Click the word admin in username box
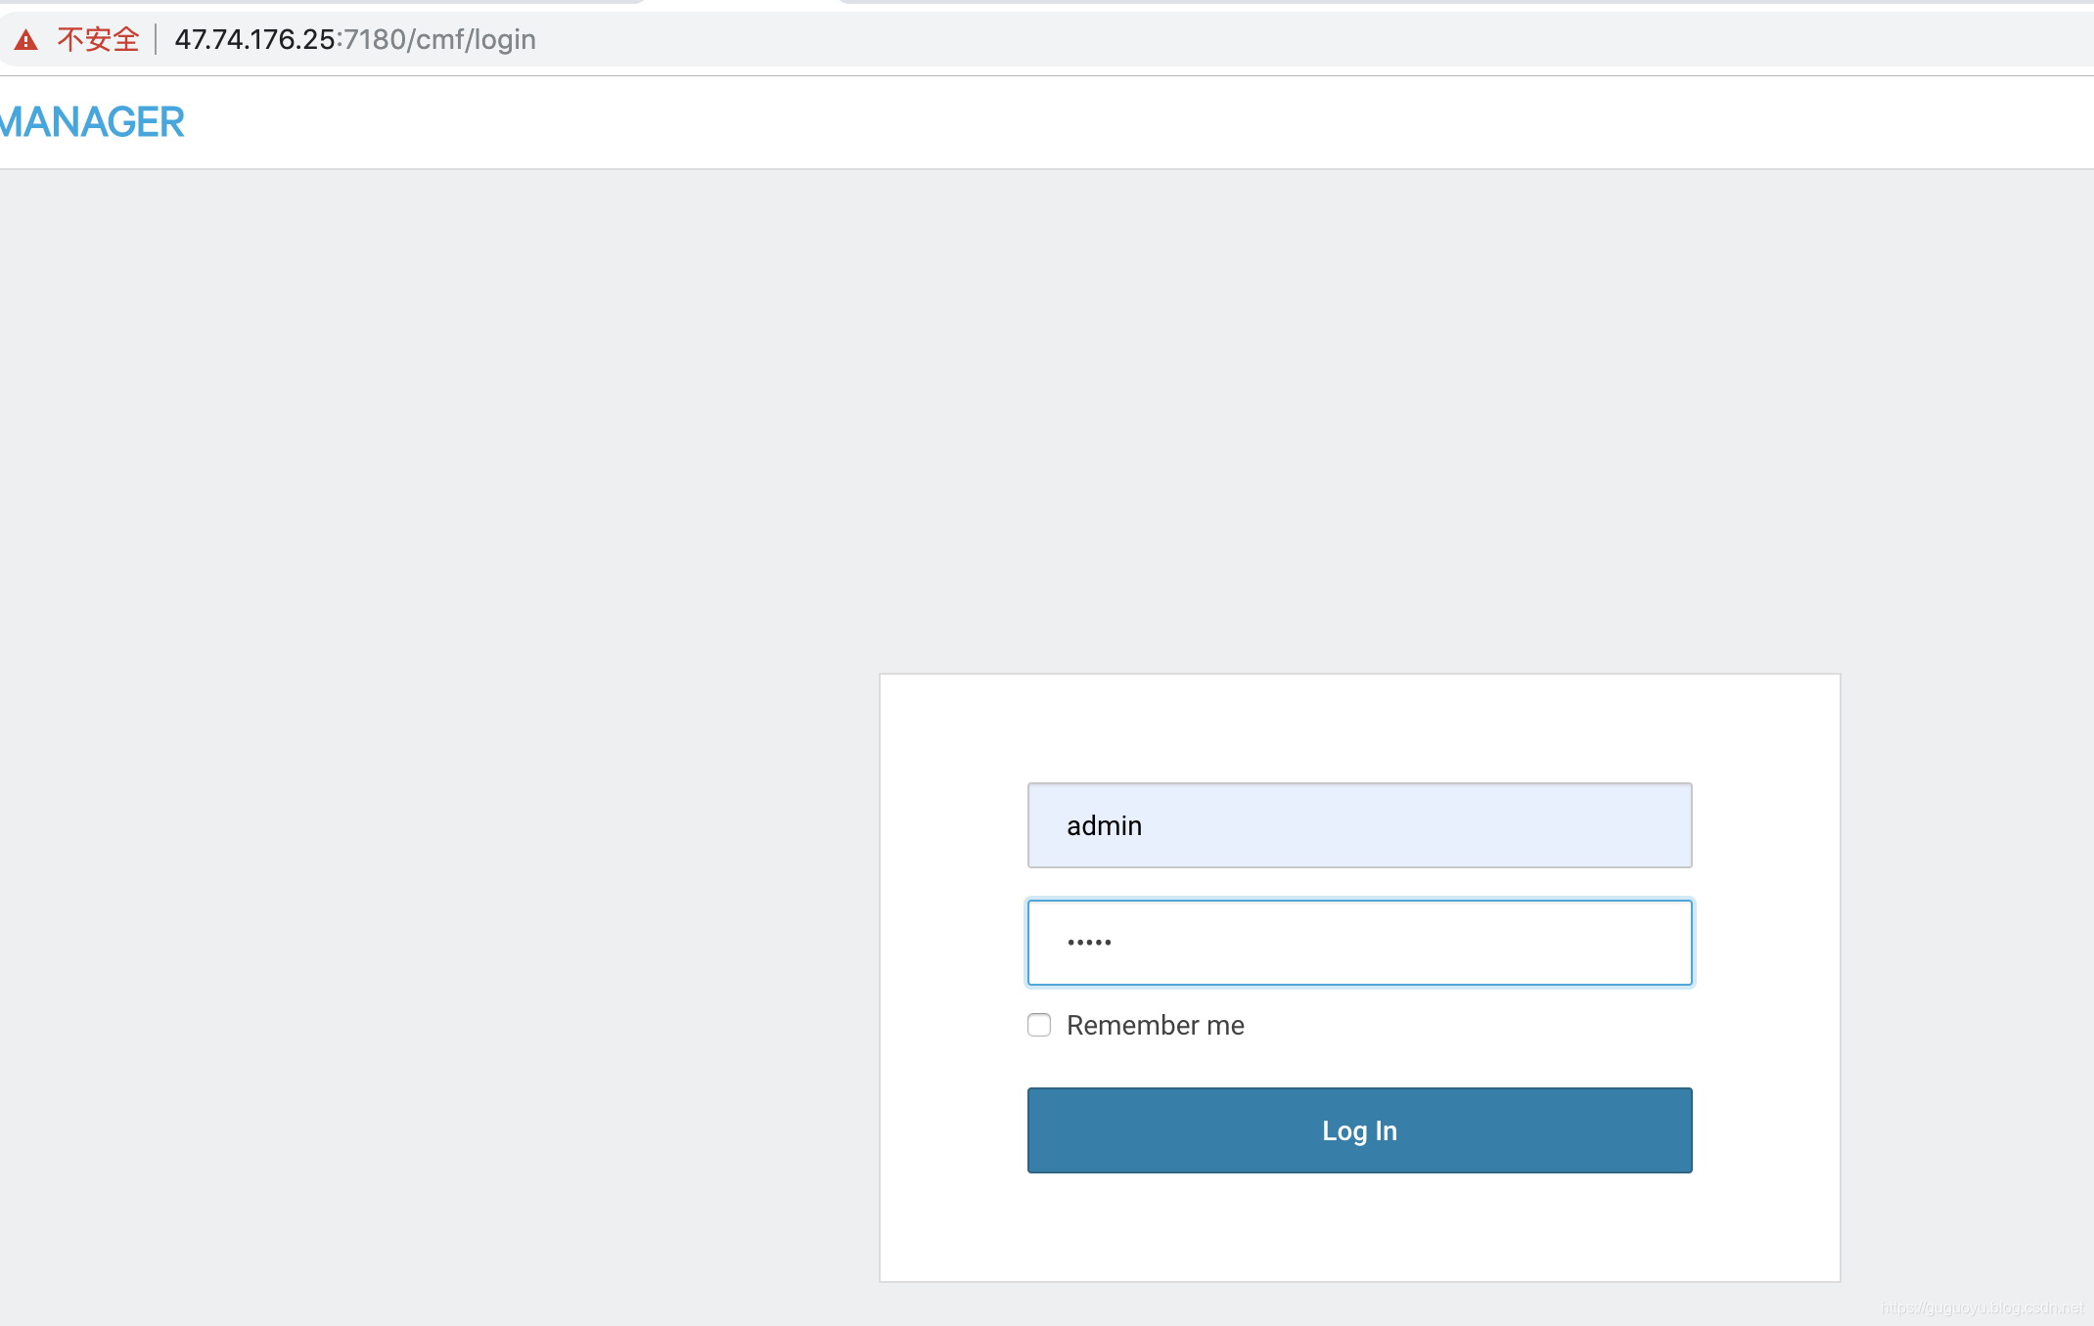Screen dimensions: 2094x1326 pos(1104,826)
